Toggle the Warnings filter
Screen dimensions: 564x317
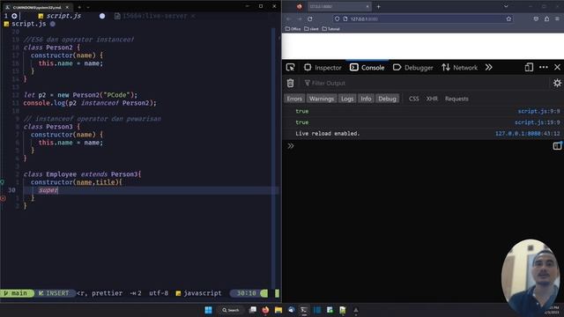[322, 99]
